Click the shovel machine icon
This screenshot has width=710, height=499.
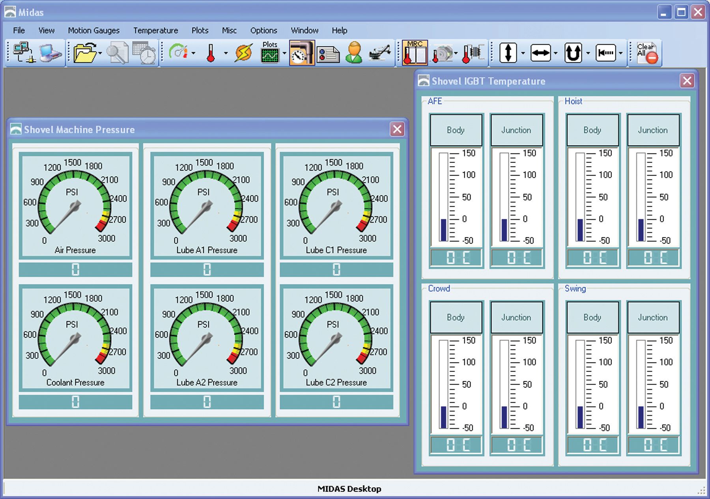379,53
